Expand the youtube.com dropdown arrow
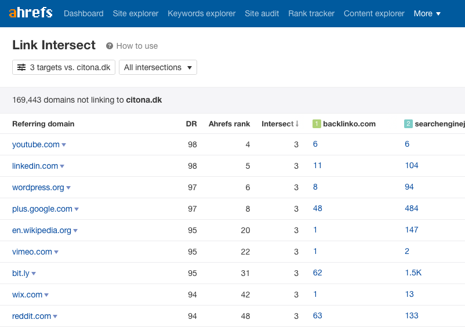465x327 pixels. [x=64, y=145]
